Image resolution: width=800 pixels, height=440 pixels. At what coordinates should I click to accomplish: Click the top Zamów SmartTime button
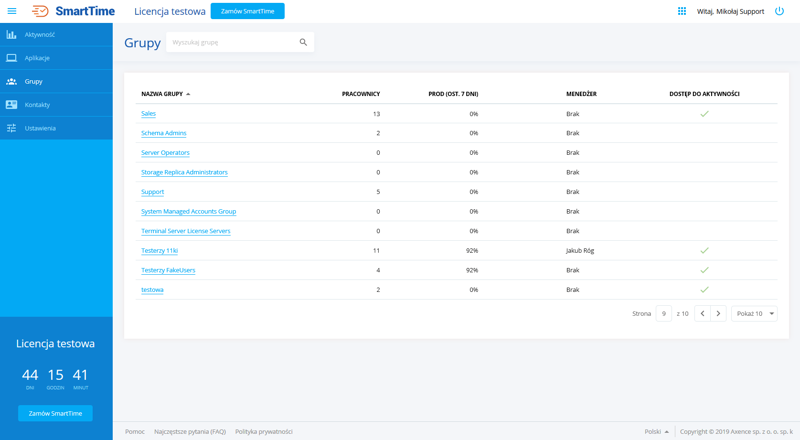coord(247,11)
